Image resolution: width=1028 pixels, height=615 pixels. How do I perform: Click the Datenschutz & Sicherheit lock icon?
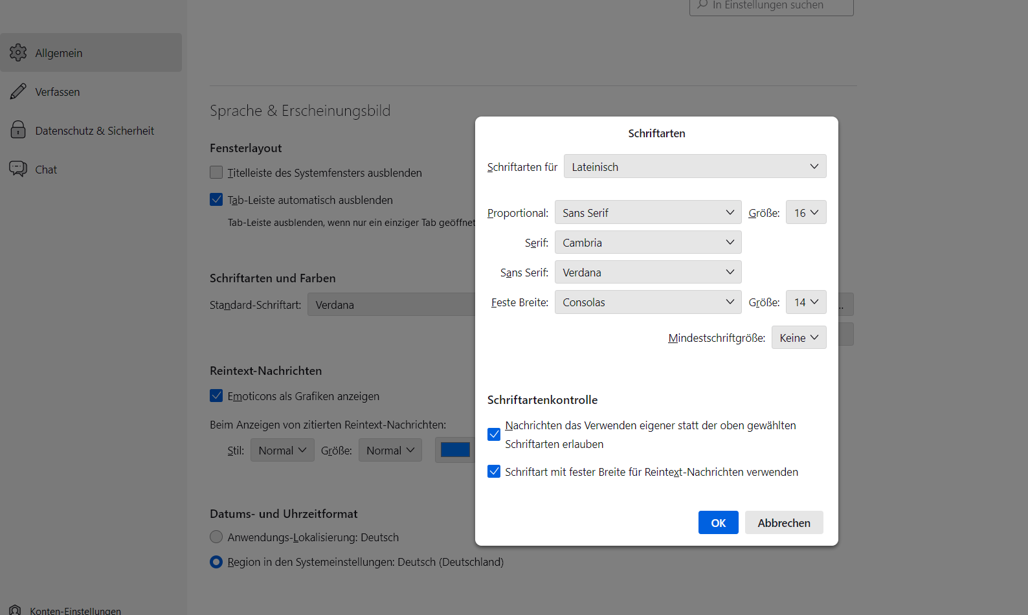tap(18, 130)
